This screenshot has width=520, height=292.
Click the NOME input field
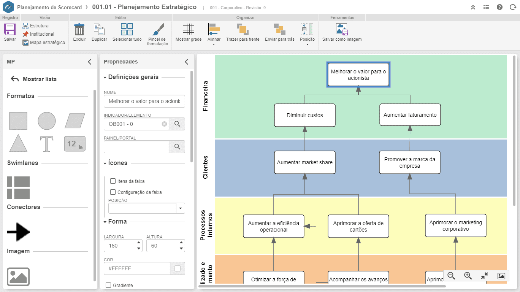144,101
